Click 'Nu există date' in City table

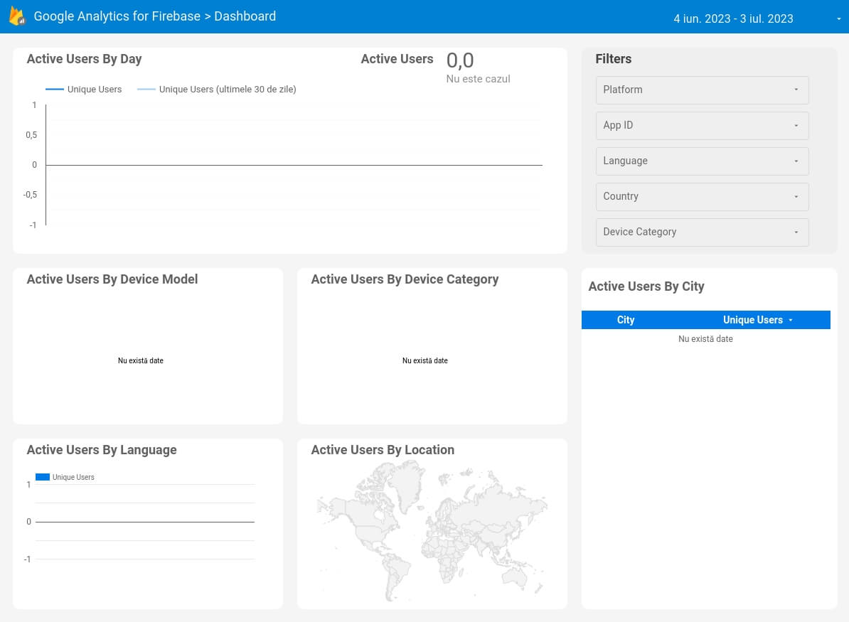pyautogui.click(x=705, y=339)
